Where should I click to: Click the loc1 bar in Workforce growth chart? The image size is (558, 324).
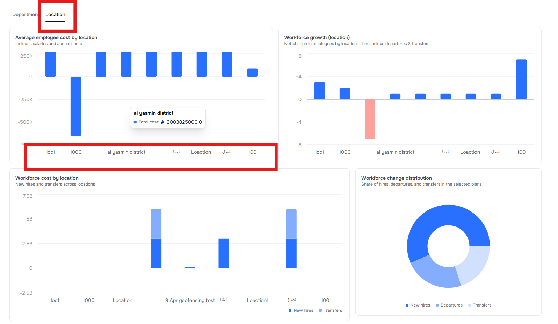[x=319, y=91]
